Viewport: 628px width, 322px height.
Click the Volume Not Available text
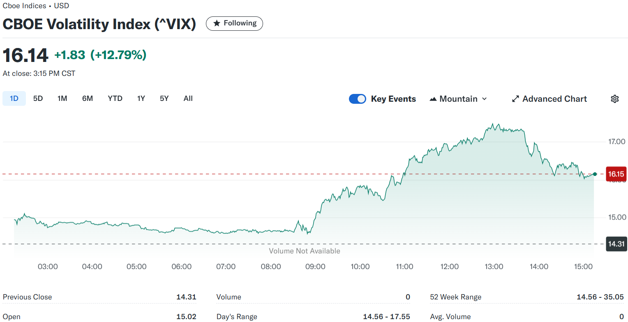pyautogui.click(x=305, y=251)
